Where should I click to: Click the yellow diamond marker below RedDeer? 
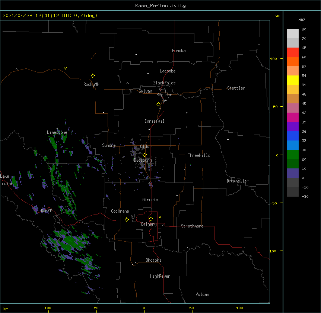(x=159, y=104)
